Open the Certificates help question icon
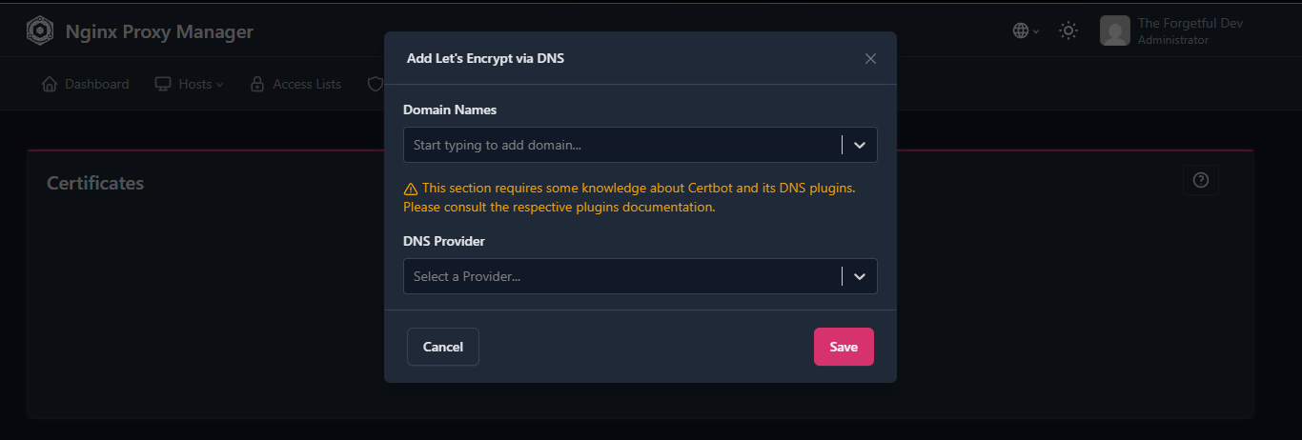Image resolution: width=1302 pixels, height=440 pixels. (x=1200, y=180)
